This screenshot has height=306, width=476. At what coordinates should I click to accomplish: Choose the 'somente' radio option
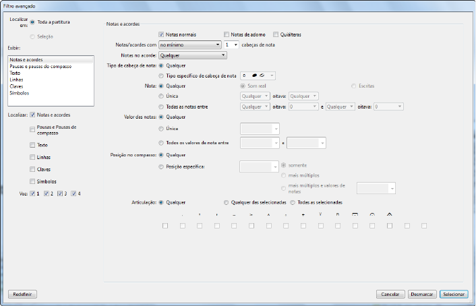click(284, 165)
